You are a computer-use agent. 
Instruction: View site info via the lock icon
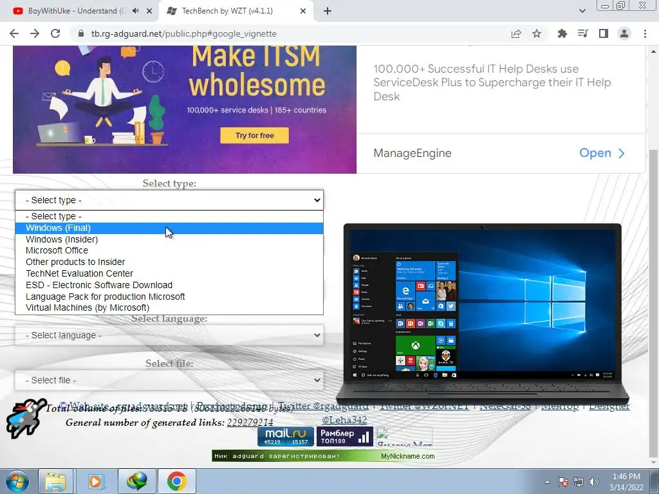tap(81, 33)
